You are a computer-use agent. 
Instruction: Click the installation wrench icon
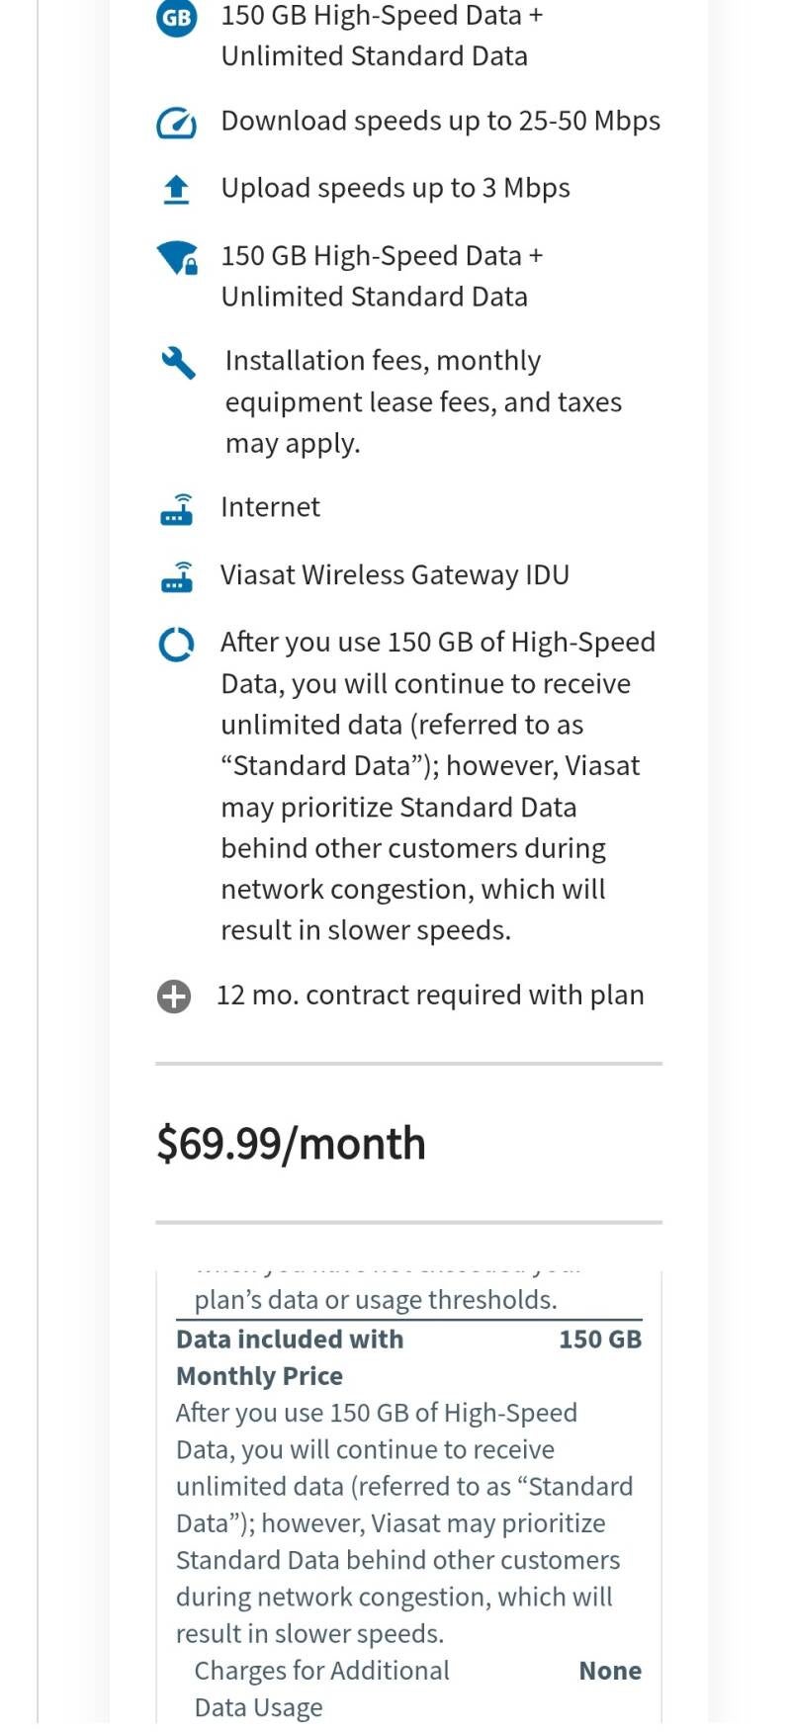pos(178,363)
